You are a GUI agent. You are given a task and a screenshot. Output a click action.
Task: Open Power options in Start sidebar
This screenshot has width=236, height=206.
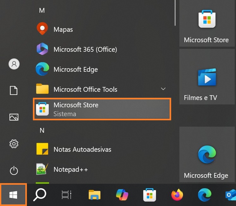click(14, 170)
